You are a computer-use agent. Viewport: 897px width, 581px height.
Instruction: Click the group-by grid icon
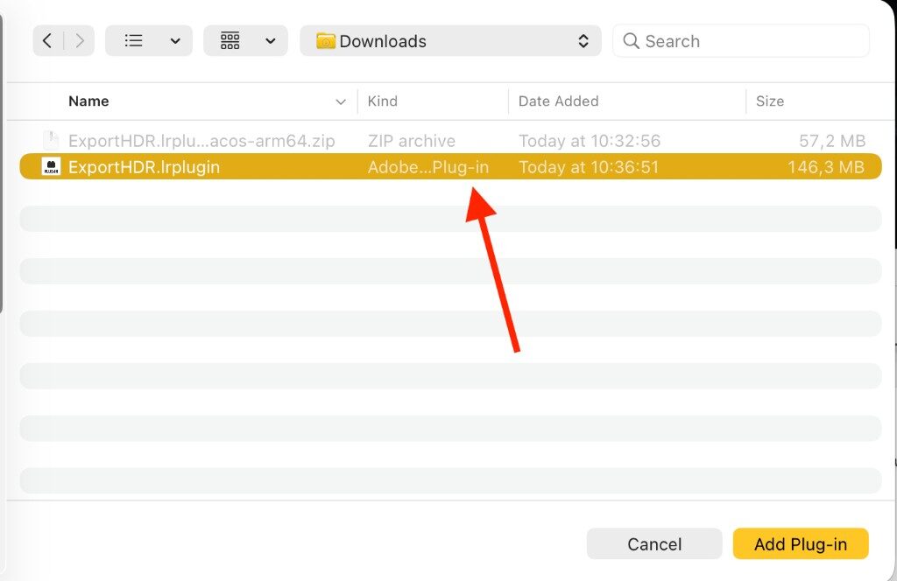click(230, 40)
